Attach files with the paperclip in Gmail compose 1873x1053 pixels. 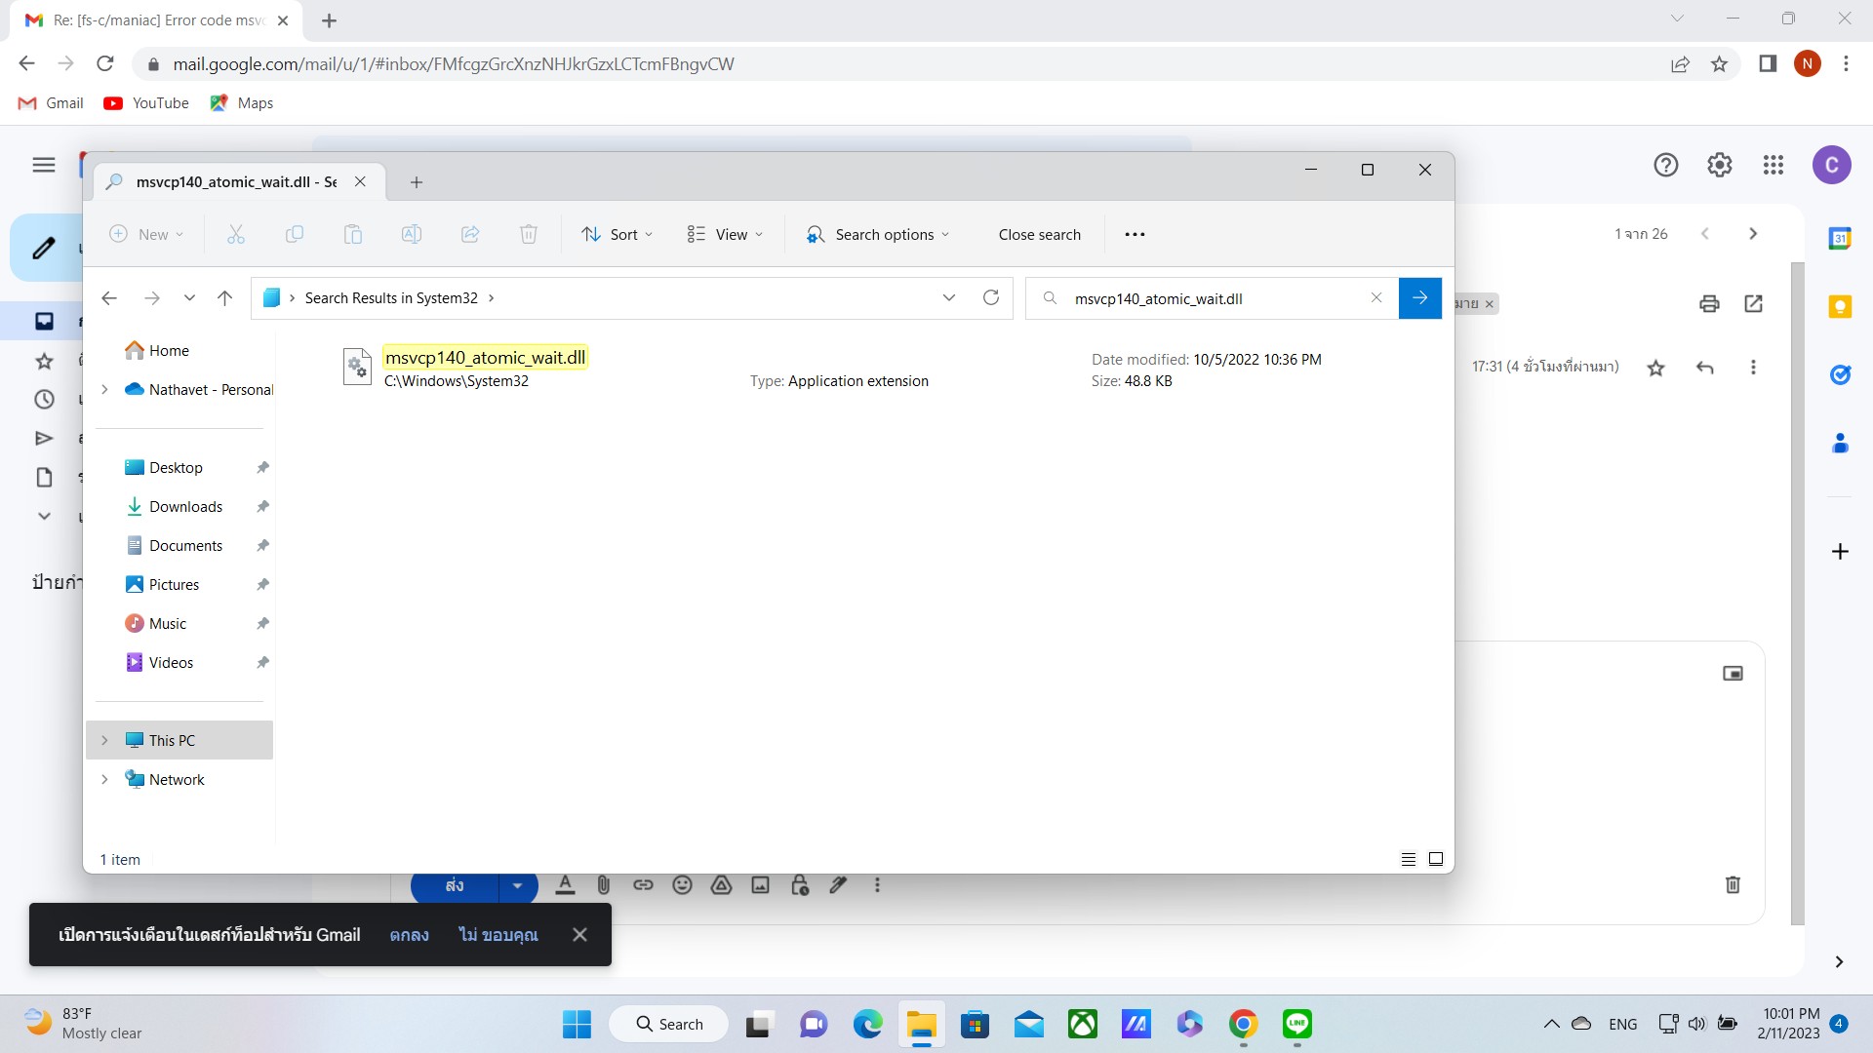(604, 884)
